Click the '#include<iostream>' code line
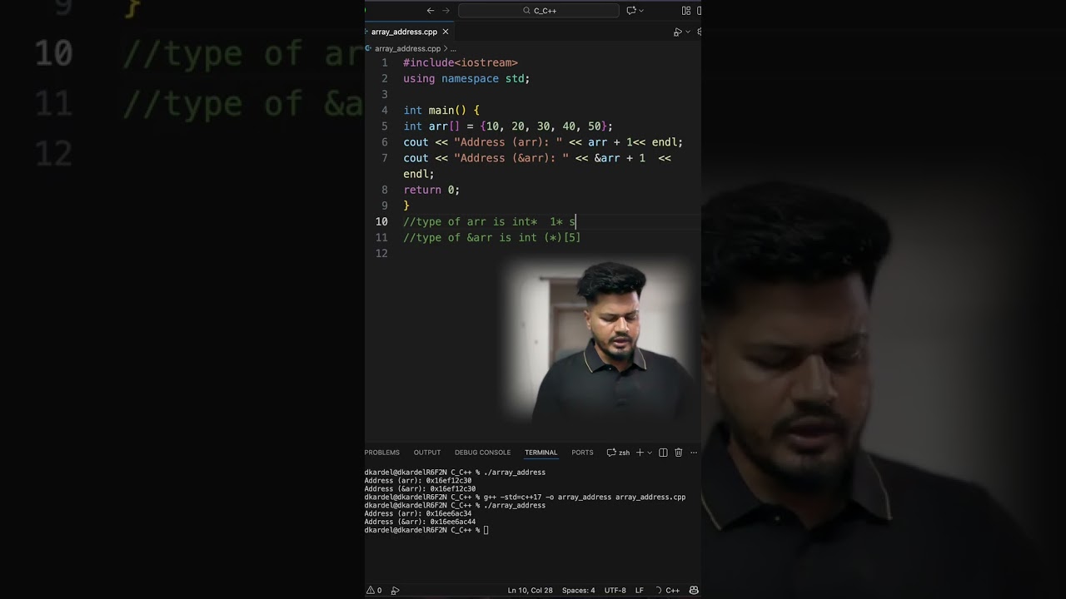1066x599 pixels. [x=461, y=62]
